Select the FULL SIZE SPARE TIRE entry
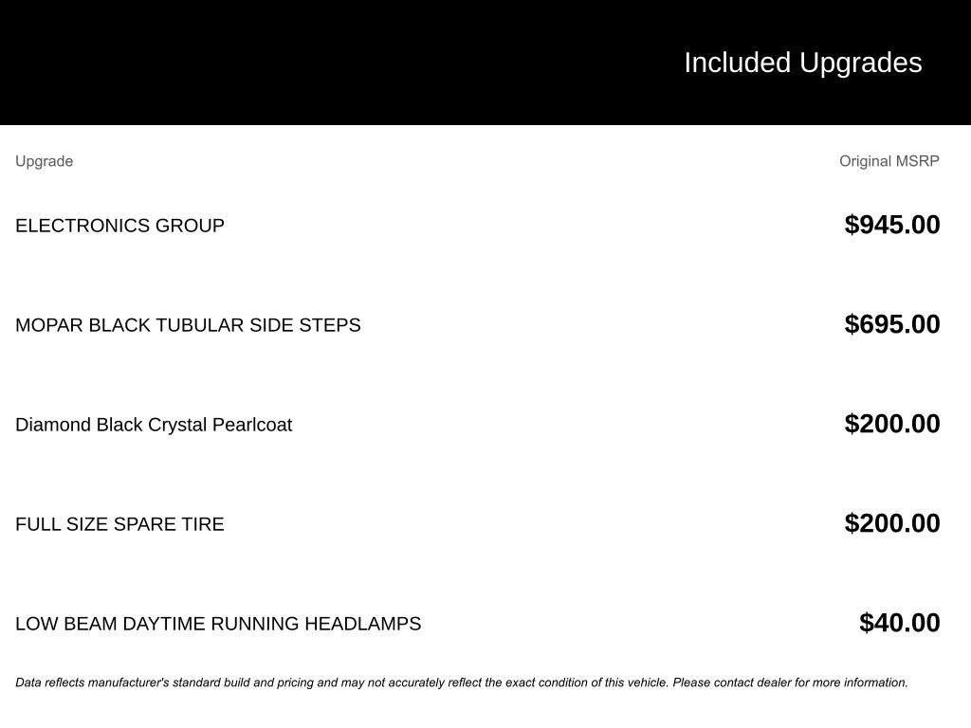This screenshot has height=728, width=971. [119, 524]
